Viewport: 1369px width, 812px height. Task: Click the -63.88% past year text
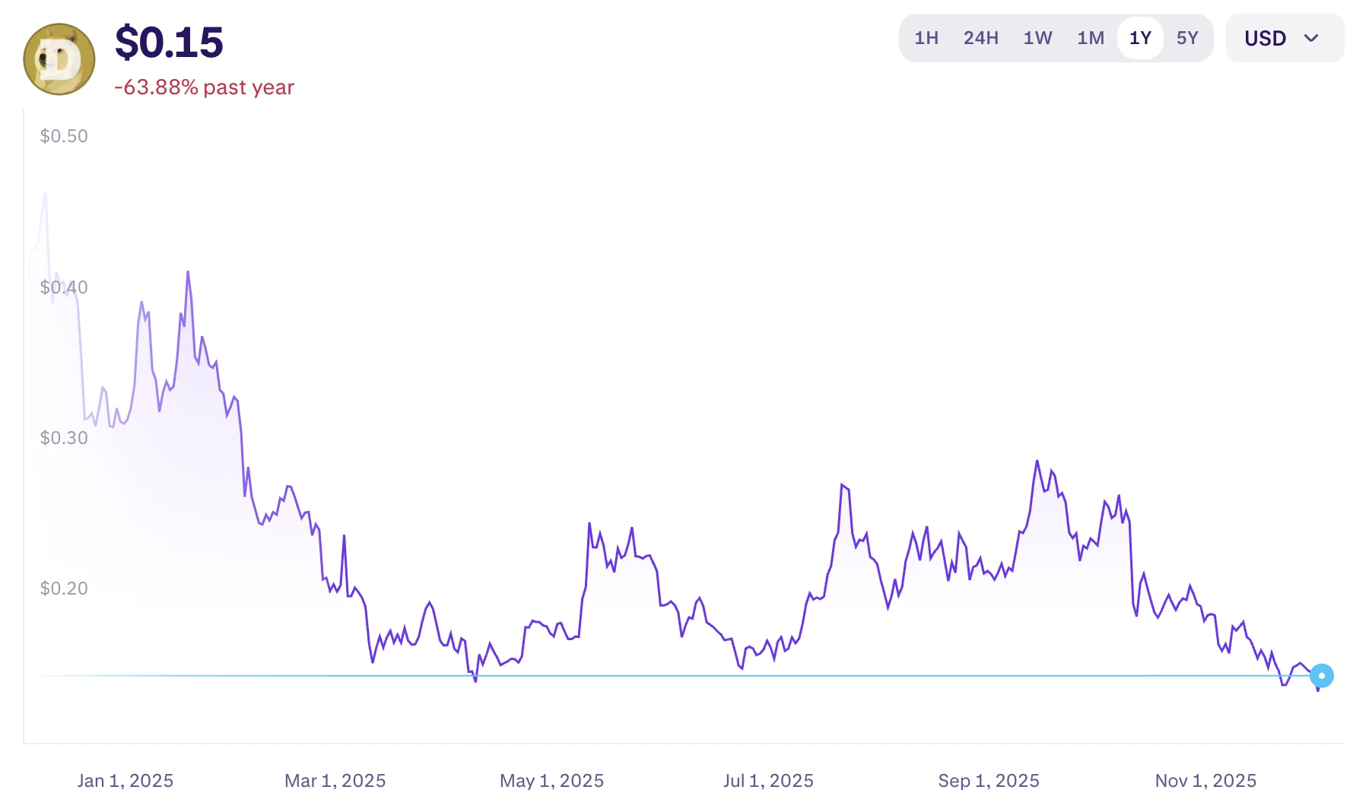tap(203, 87)
